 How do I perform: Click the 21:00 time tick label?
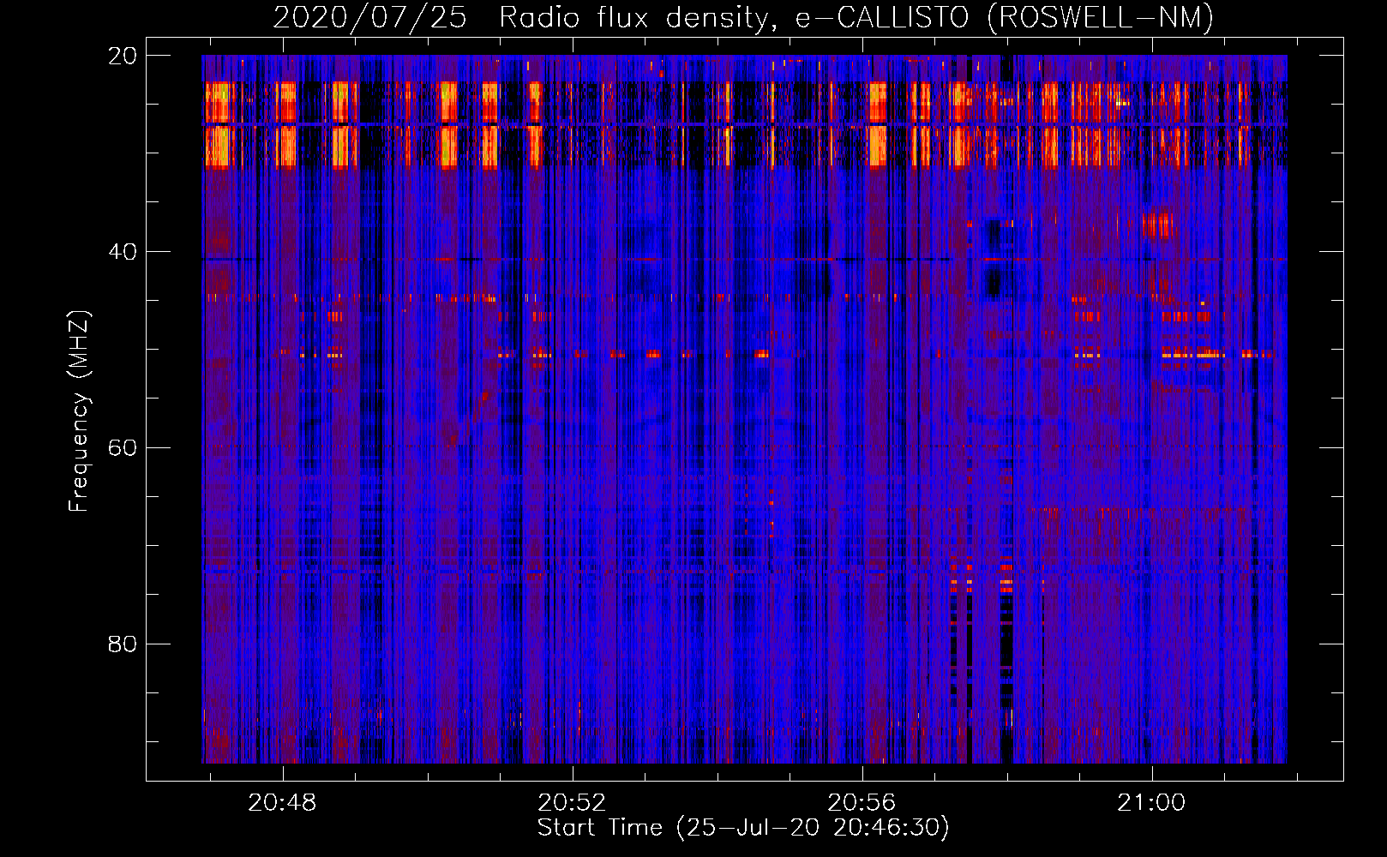pyautogui.click(x=1151, y=803)
